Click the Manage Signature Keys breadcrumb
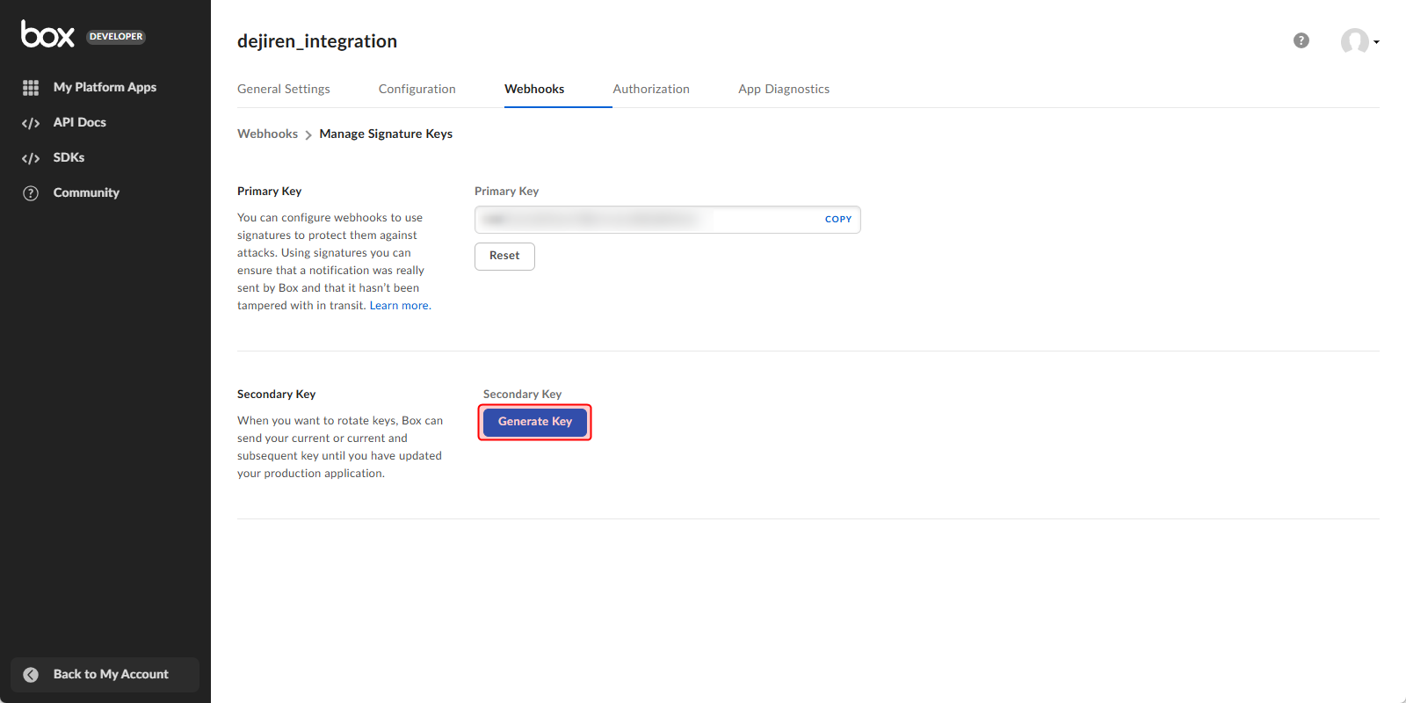The image size is (1406, 703). coord(386,134)
